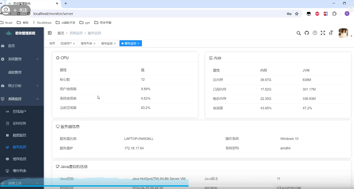Click 首页 in the breadcrumb
This screenshot has width=354, height=189.
click(x=61, y=33)
